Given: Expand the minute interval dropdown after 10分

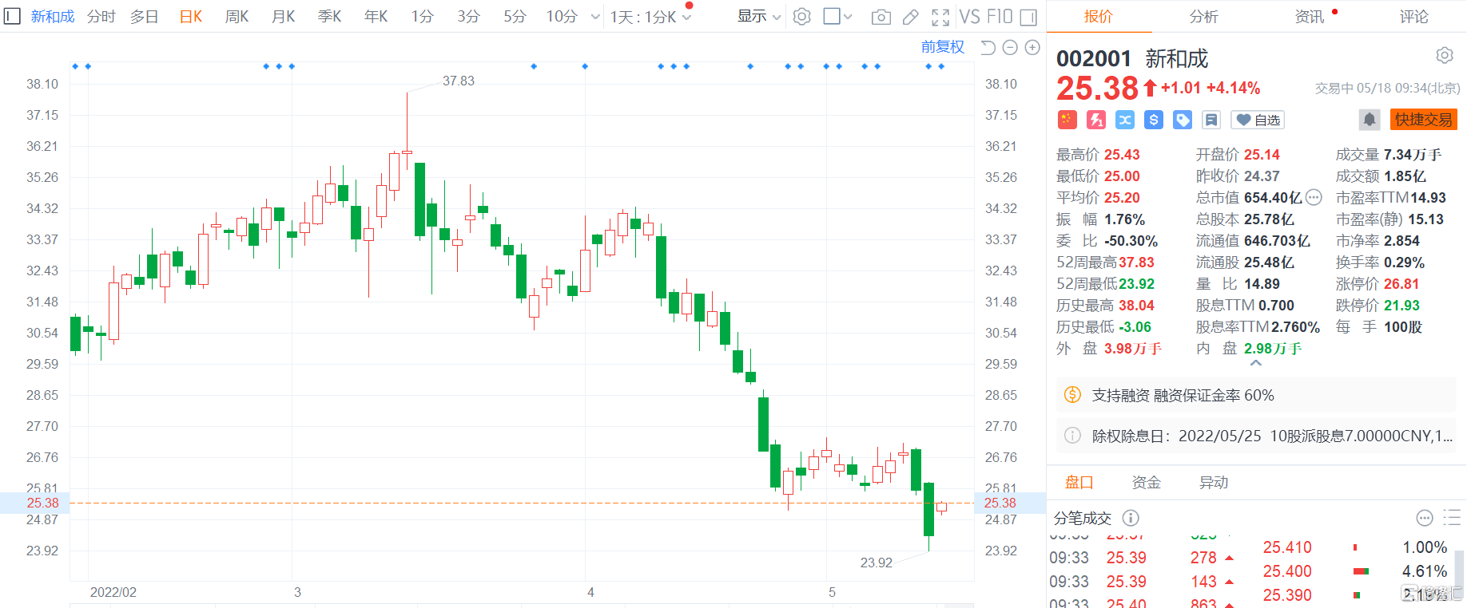Looking at the screenshot, I should point(594,17).
